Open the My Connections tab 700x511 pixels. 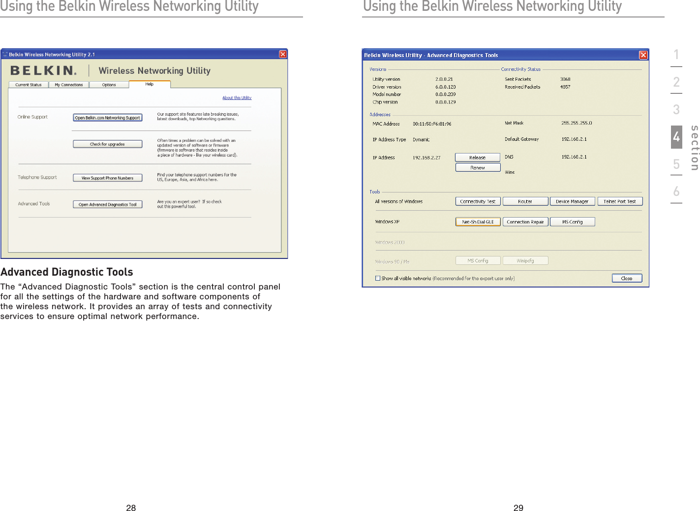69,85
